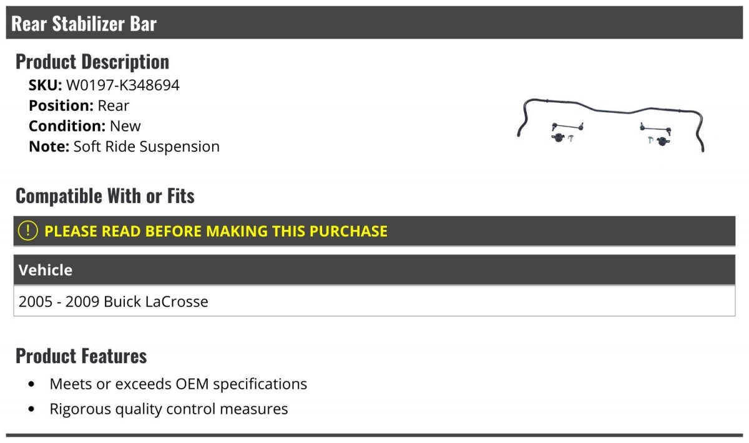Viewport: 749px width, 443px height.
Task: Click the Note: Soft Ride Suspension text
Action: [124, 147]
